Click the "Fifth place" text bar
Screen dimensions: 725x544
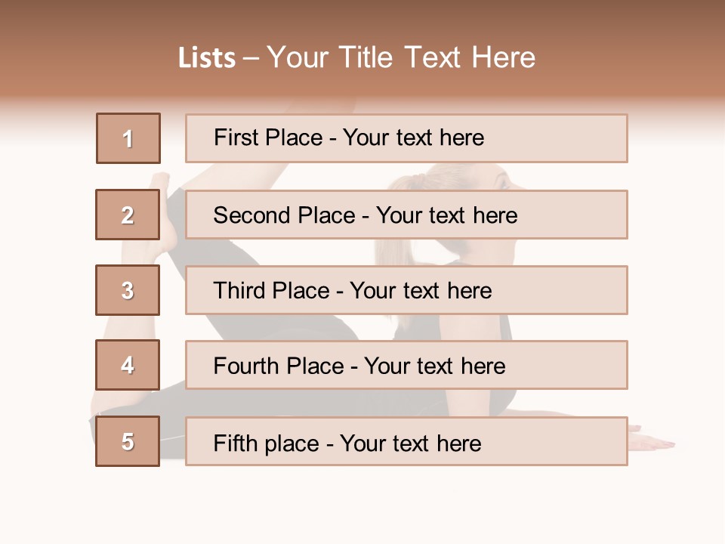point(406,441)
